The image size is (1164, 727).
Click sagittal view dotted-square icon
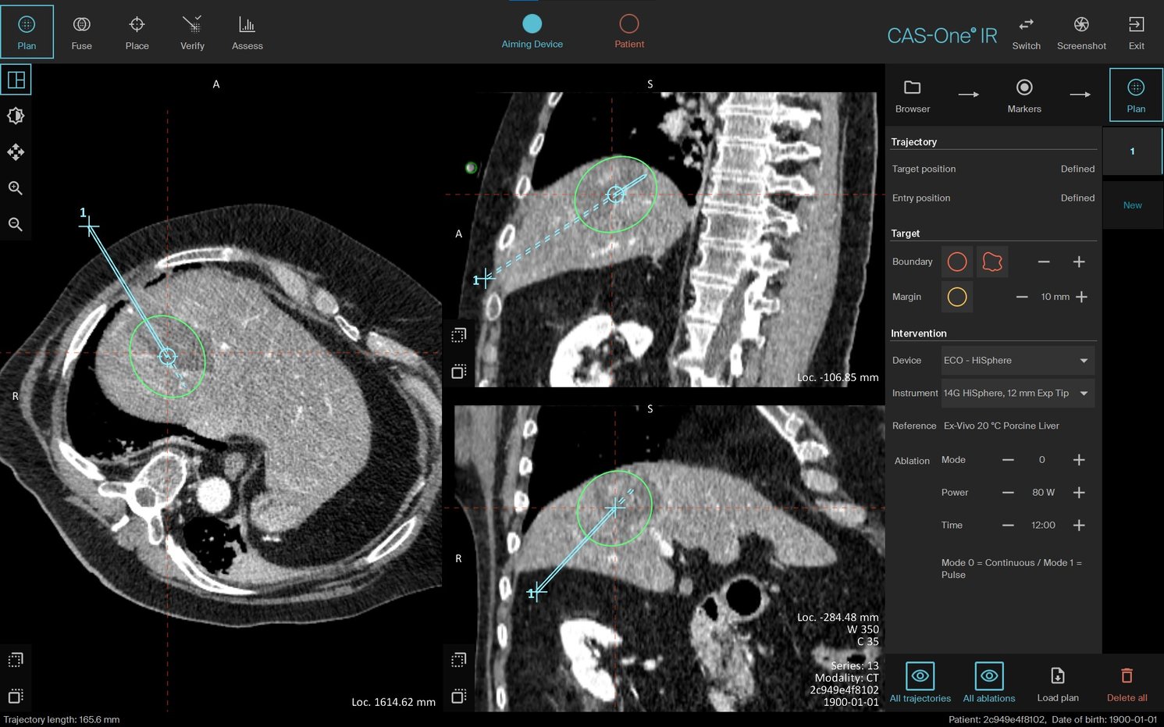click(x=459, y=335)
